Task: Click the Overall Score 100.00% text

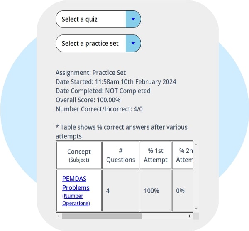Action: tap(88, 100)
